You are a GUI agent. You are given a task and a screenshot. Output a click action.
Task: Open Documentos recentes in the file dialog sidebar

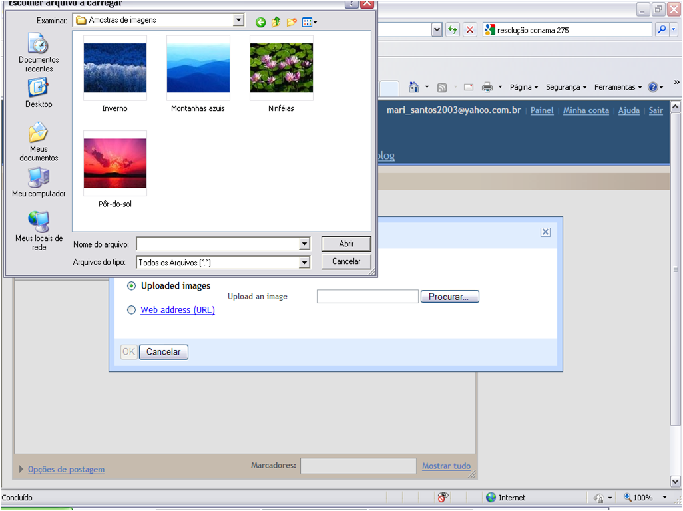click(39, 53)
